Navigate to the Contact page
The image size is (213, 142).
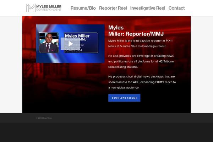click(176, 8)
